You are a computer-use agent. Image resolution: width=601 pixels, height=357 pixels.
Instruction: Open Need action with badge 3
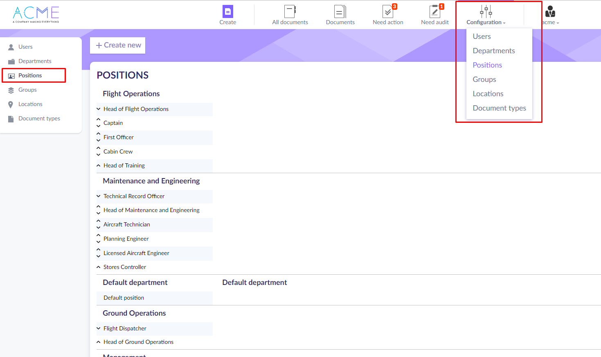point(388,11)
